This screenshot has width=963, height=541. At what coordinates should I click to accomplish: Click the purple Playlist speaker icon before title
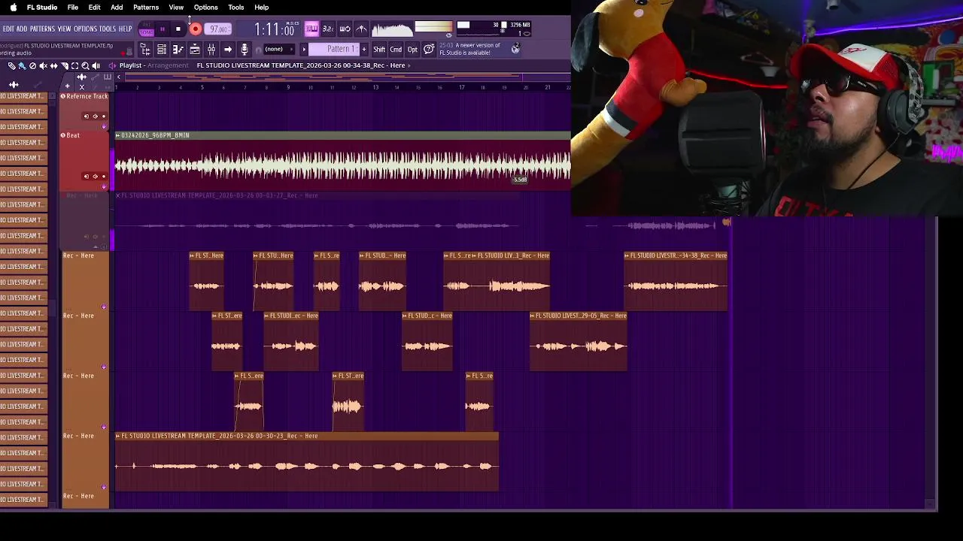[x=112, y=65]
